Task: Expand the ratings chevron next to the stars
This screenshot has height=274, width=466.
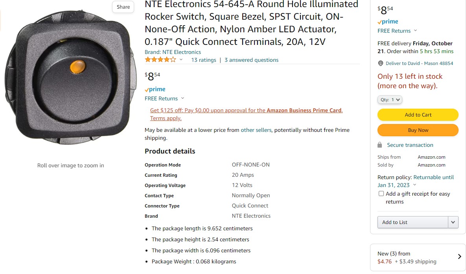Action: 181,60
